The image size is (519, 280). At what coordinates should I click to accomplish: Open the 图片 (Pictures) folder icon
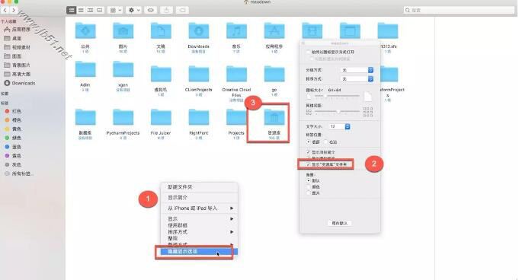(x=123, y=31)
